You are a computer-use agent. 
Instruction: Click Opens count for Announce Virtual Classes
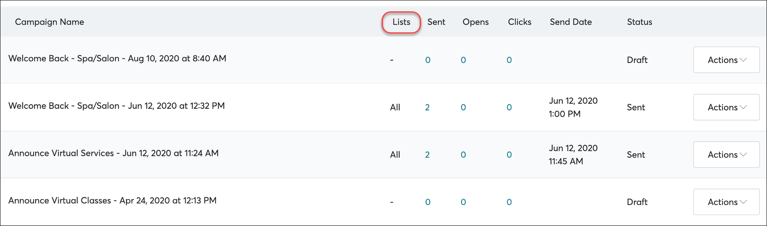pyautogui.click(x=463, y=202)
